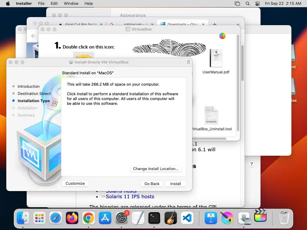307x230 pixels.
Task: Click the Installation Type step
Action: 34,101
